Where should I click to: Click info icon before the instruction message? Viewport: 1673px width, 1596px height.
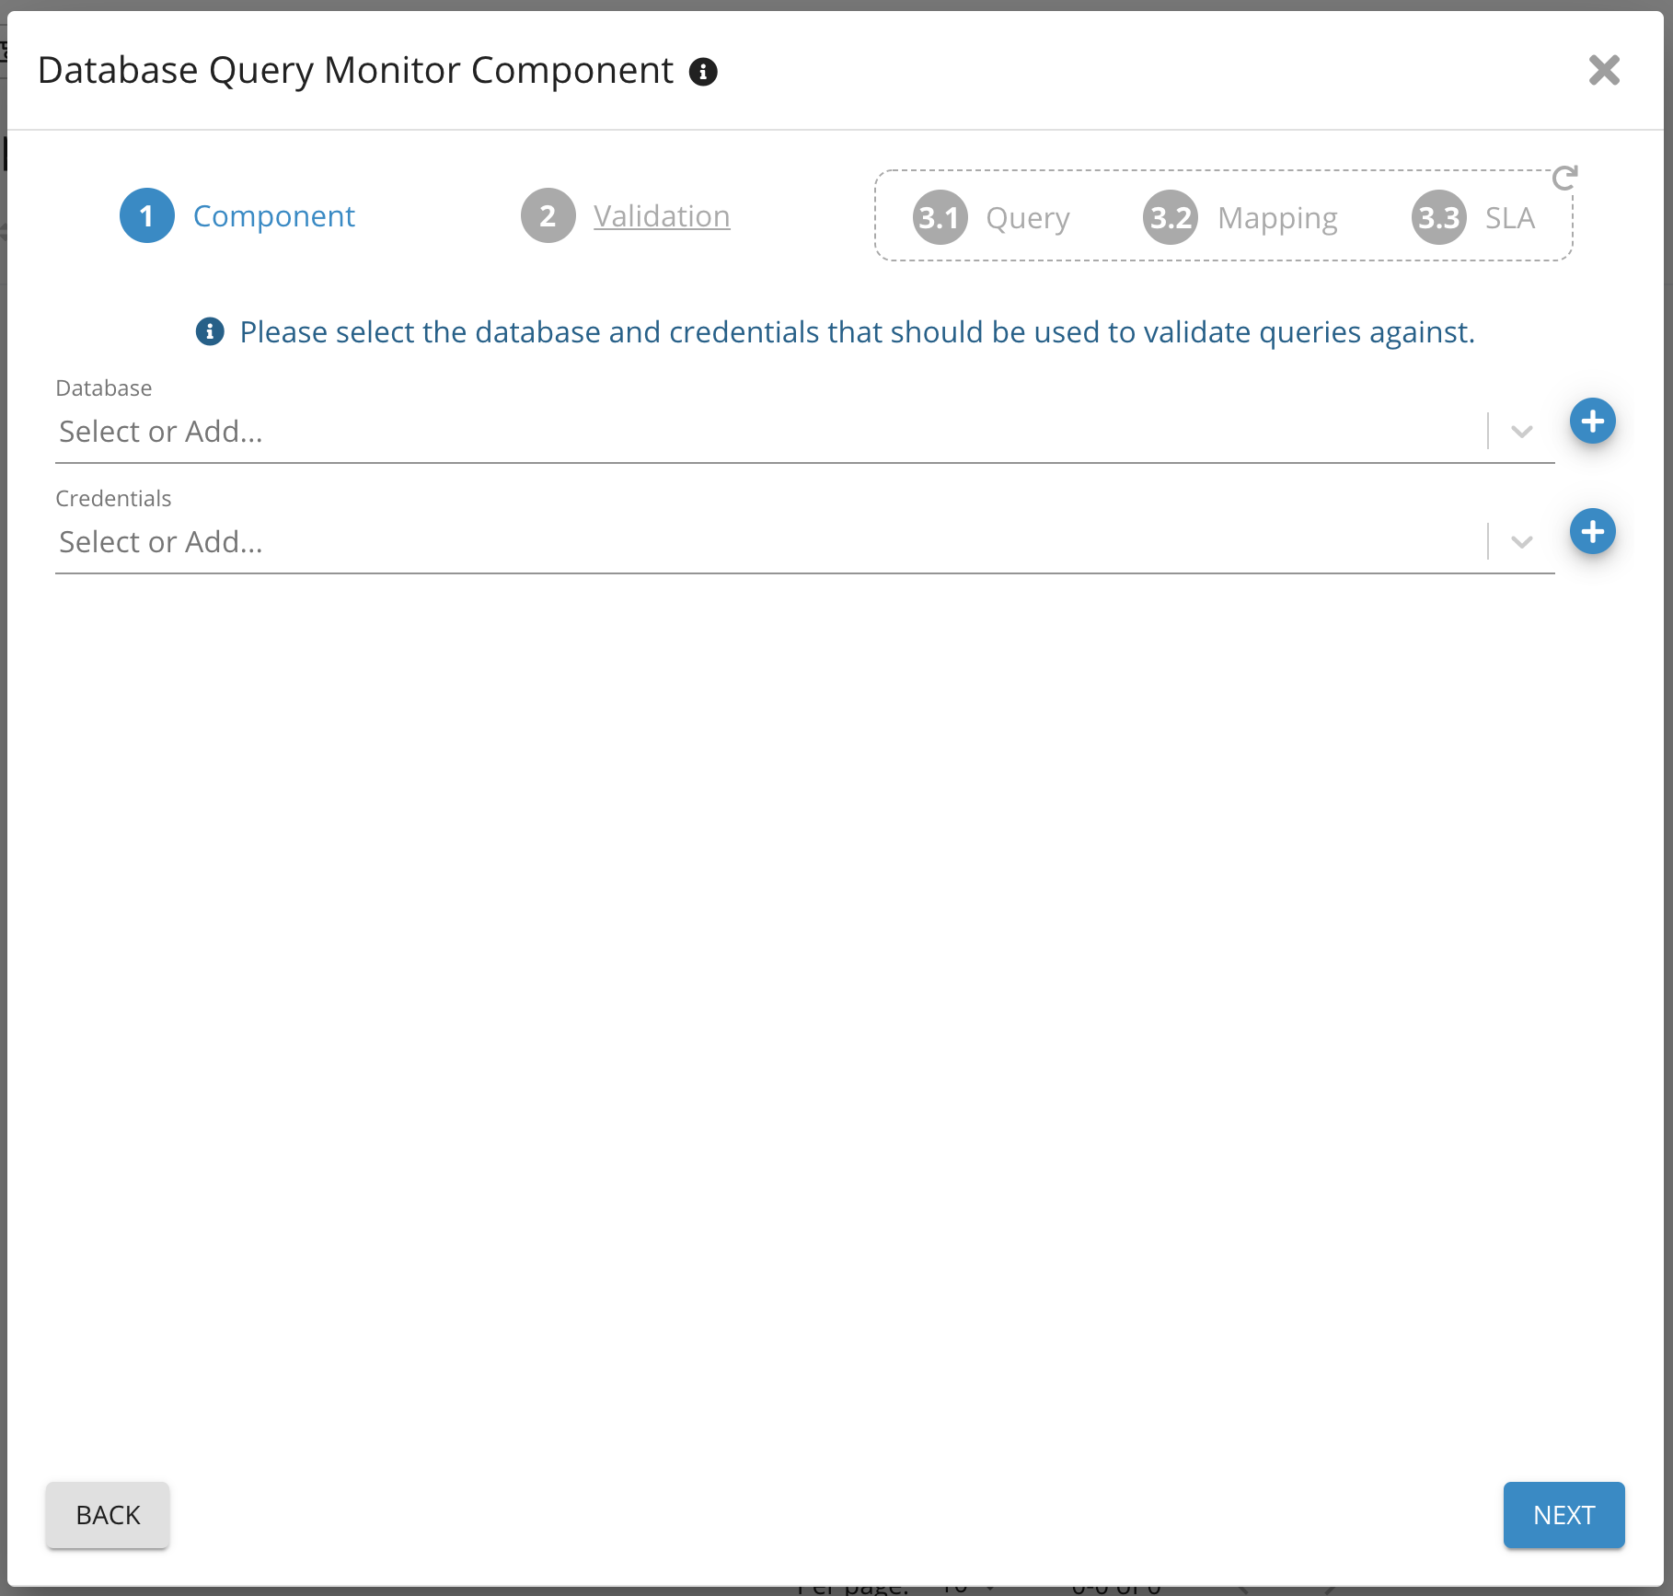tap(210, 331)
